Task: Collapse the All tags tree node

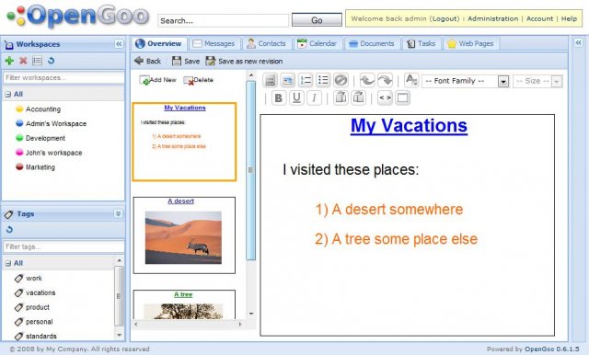Action: [x=8, y=263]
